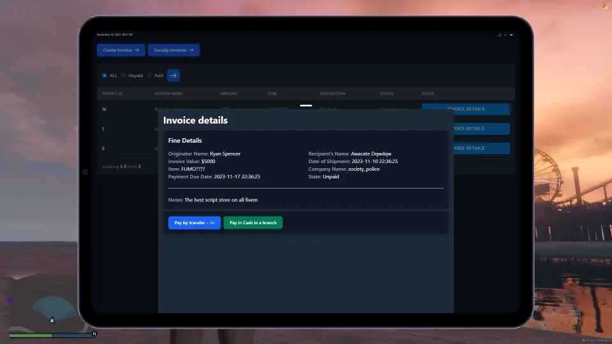Select the Unpaid filter radio button

click(123, 75)
